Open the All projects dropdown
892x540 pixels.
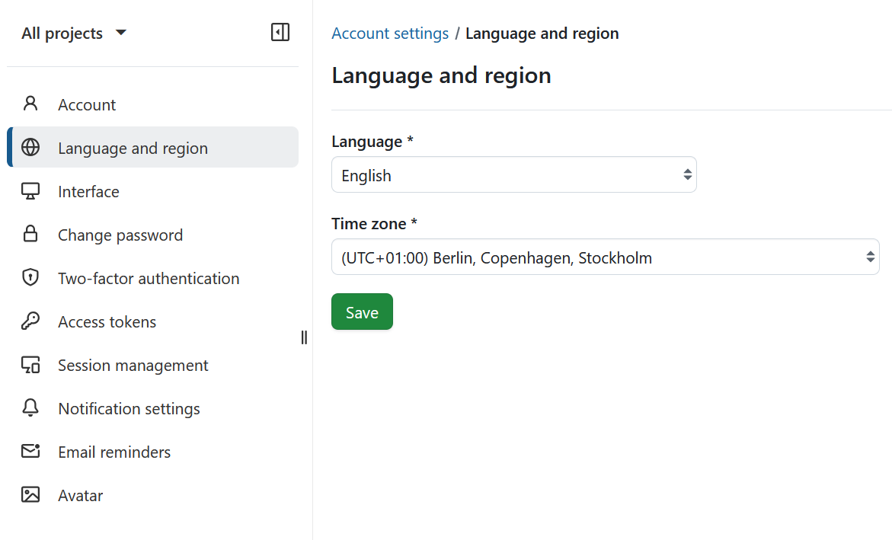pos(72,33)
